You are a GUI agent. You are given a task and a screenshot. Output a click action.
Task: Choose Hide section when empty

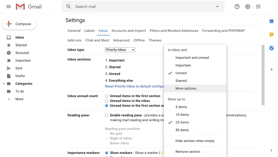tap(195, 141)
